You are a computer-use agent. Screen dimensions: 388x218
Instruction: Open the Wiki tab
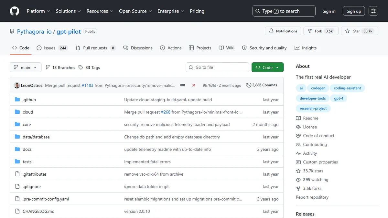[x=226, y=48]
